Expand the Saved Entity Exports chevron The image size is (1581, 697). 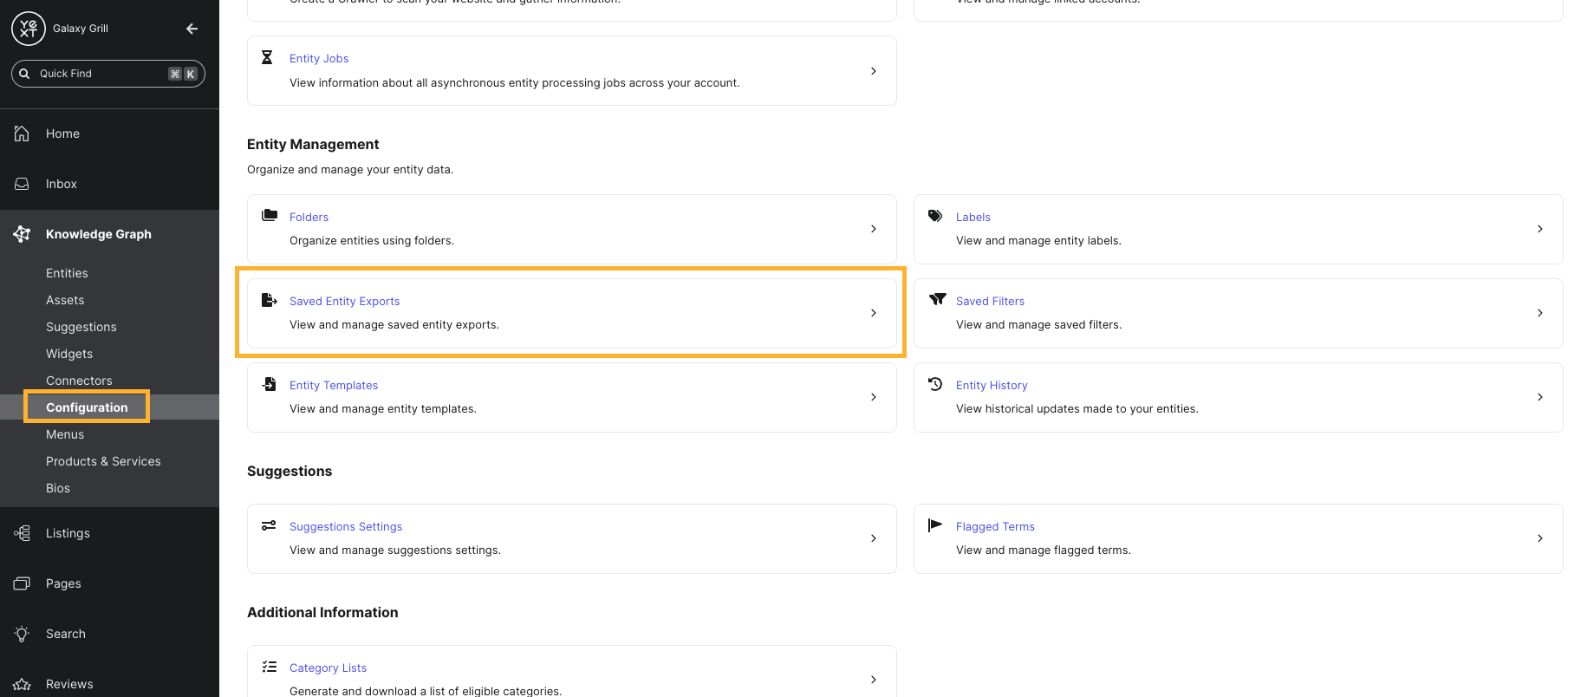click(873, 313)
